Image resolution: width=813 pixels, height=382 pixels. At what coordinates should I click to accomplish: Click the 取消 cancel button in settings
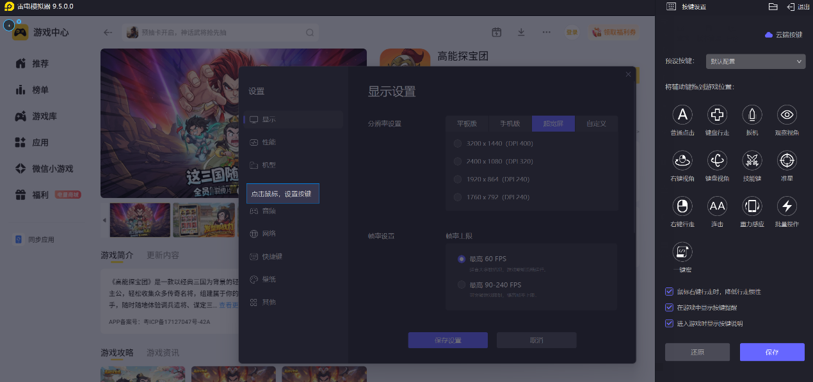tap(536, 340)
